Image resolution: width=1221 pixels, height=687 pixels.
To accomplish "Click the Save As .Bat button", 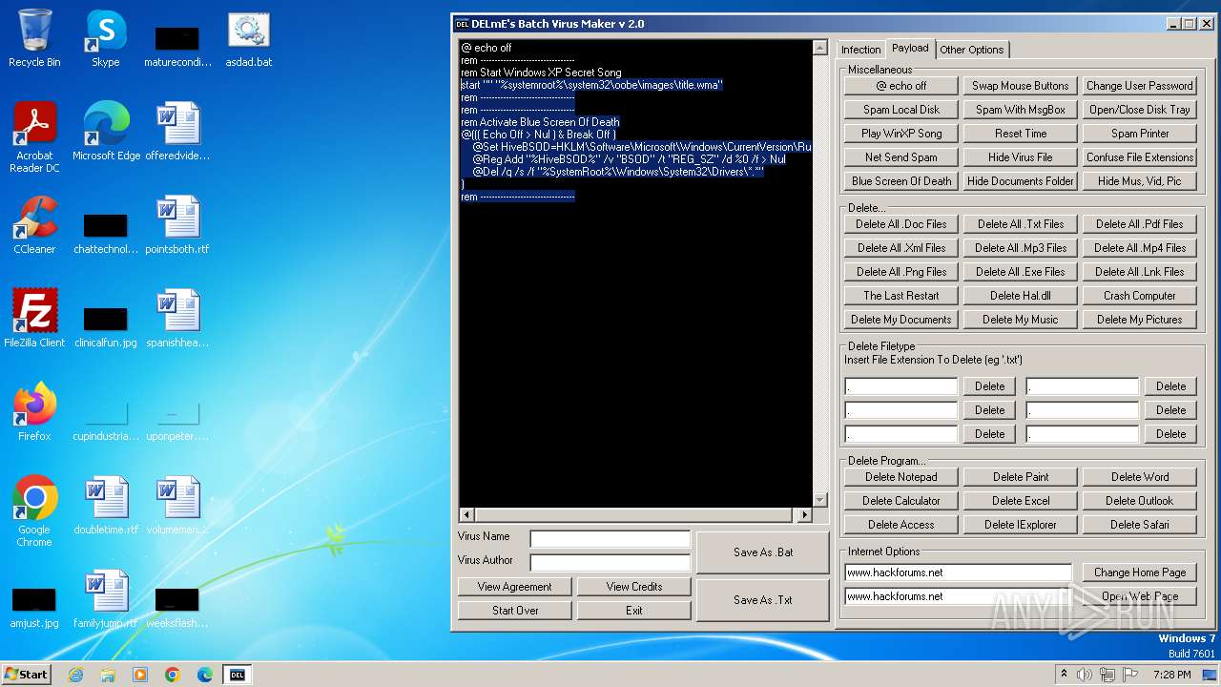I will pyautogui.click(x=763, y=552).
